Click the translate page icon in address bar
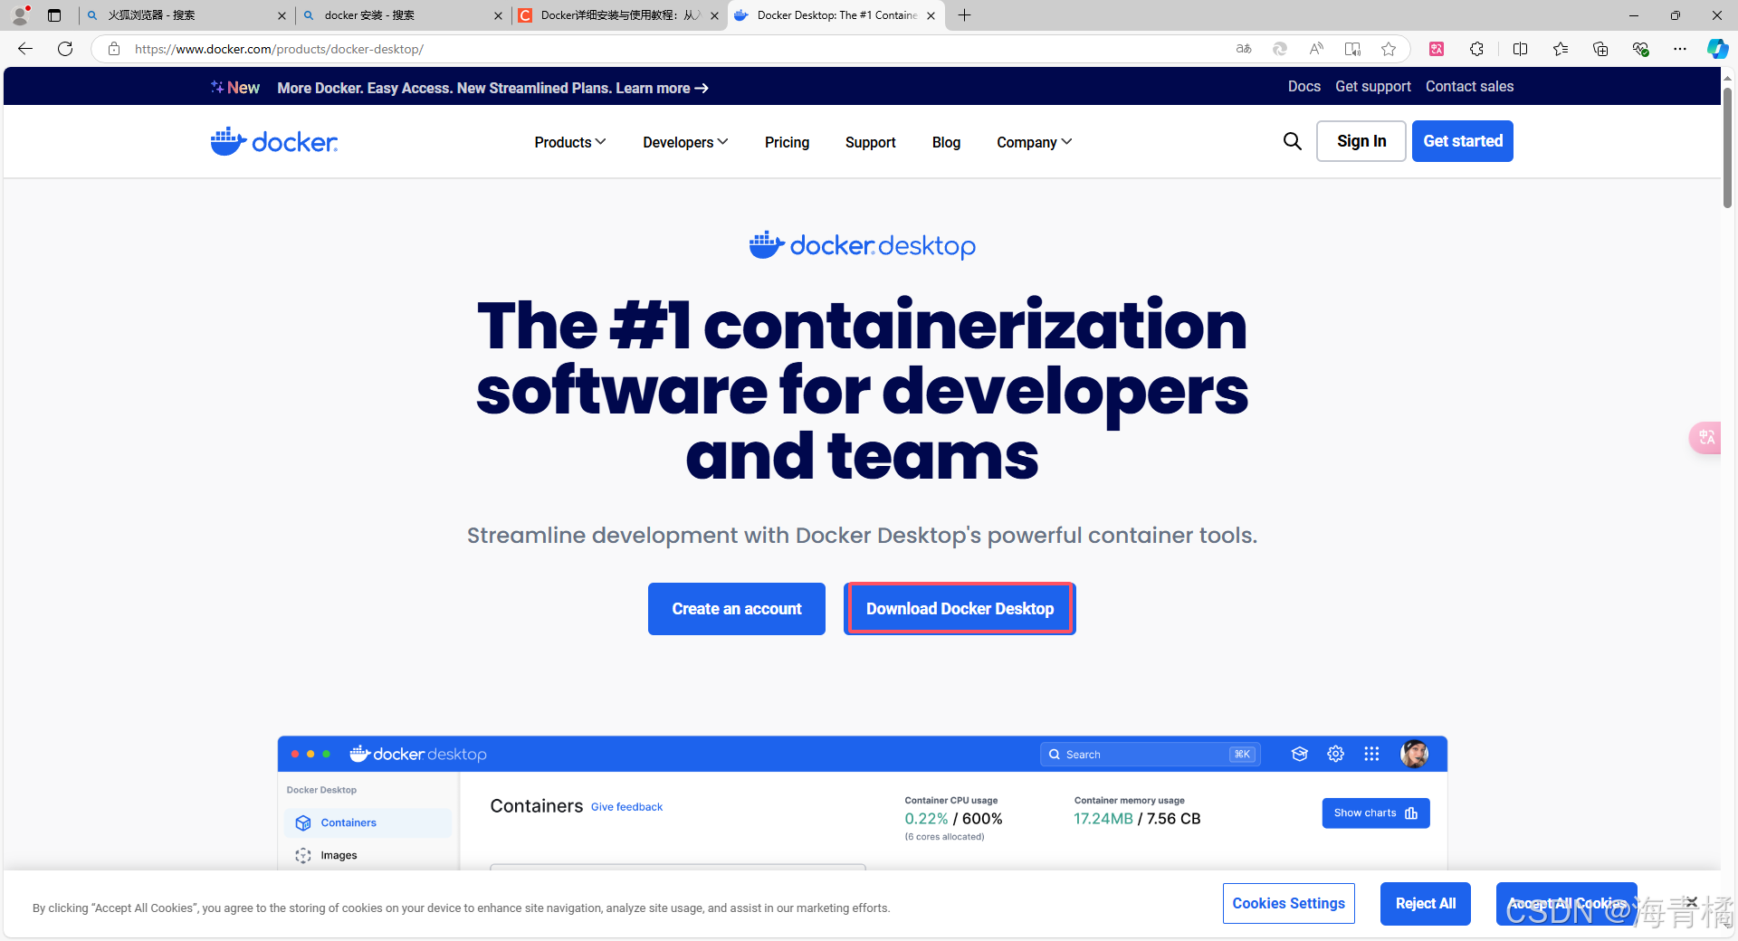This screenshot has height=941, width=1738. coord(1244,49)
